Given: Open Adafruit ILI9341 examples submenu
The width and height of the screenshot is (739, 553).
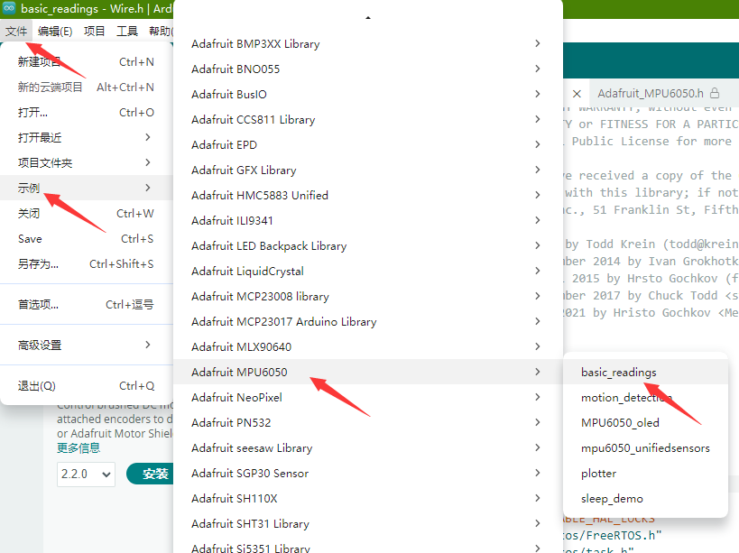Looking at the screenshot, I should 368,220.
